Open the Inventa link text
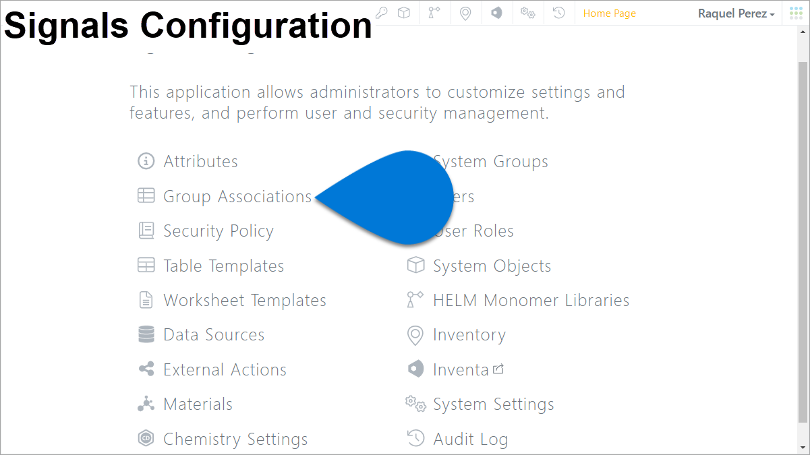The image size is (810, 455). click(x=461, y=369)
